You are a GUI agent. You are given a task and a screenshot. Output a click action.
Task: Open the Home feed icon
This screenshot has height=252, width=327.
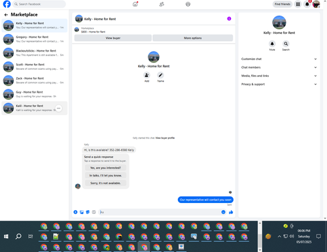point(135,4)
